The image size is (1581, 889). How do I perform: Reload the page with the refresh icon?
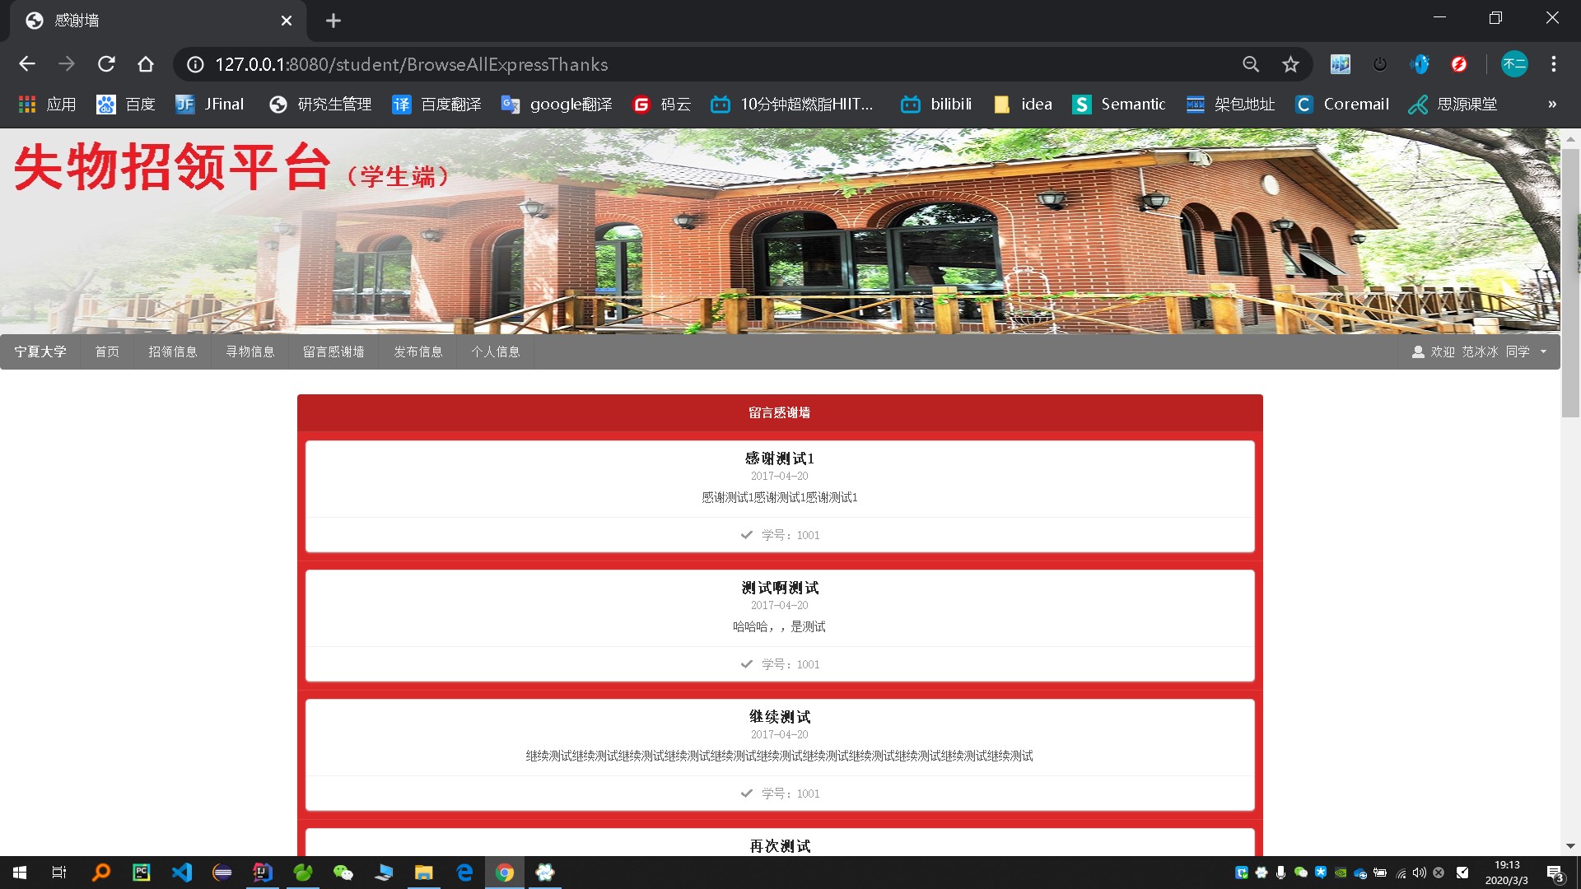pos(106,64)
